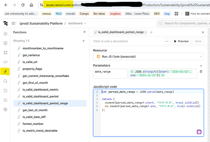The height and width of the screenshot is (142, 210).
Task: Select function is_valid_dashboard_metric
Action: (40, 89)
